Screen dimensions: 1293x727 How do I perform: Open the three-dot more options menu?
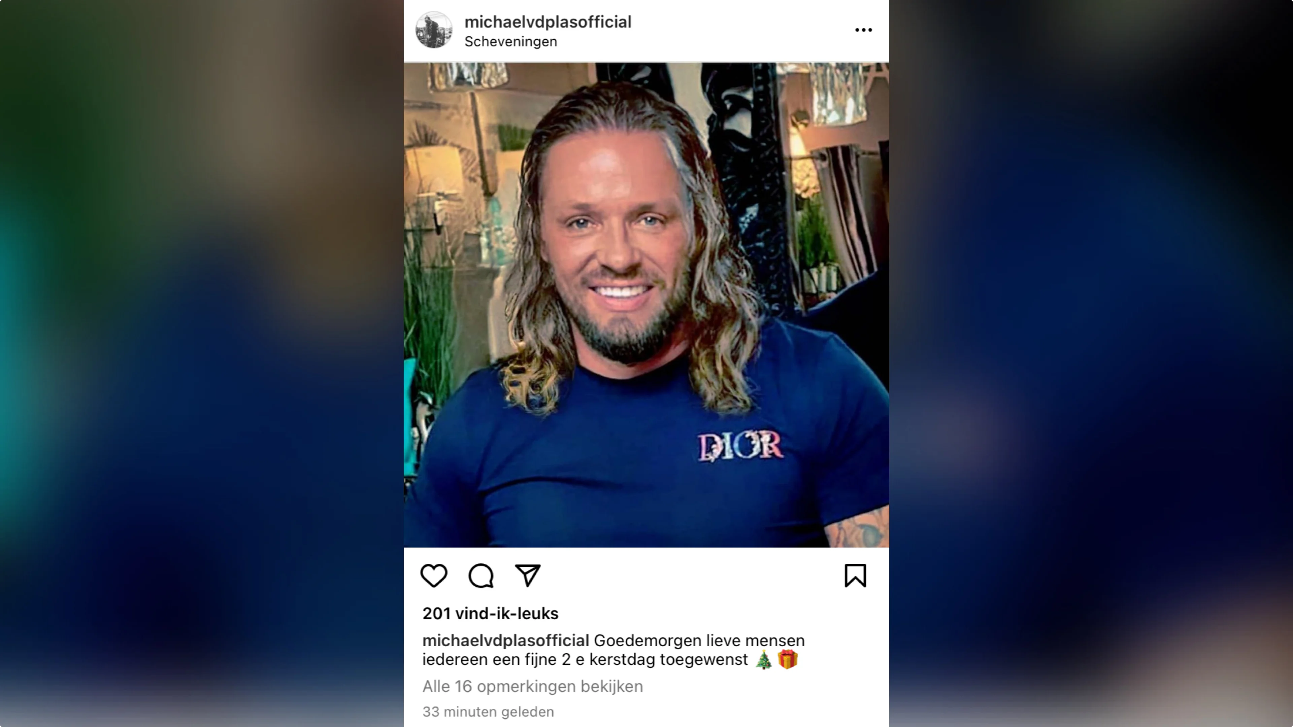[863, 30]
